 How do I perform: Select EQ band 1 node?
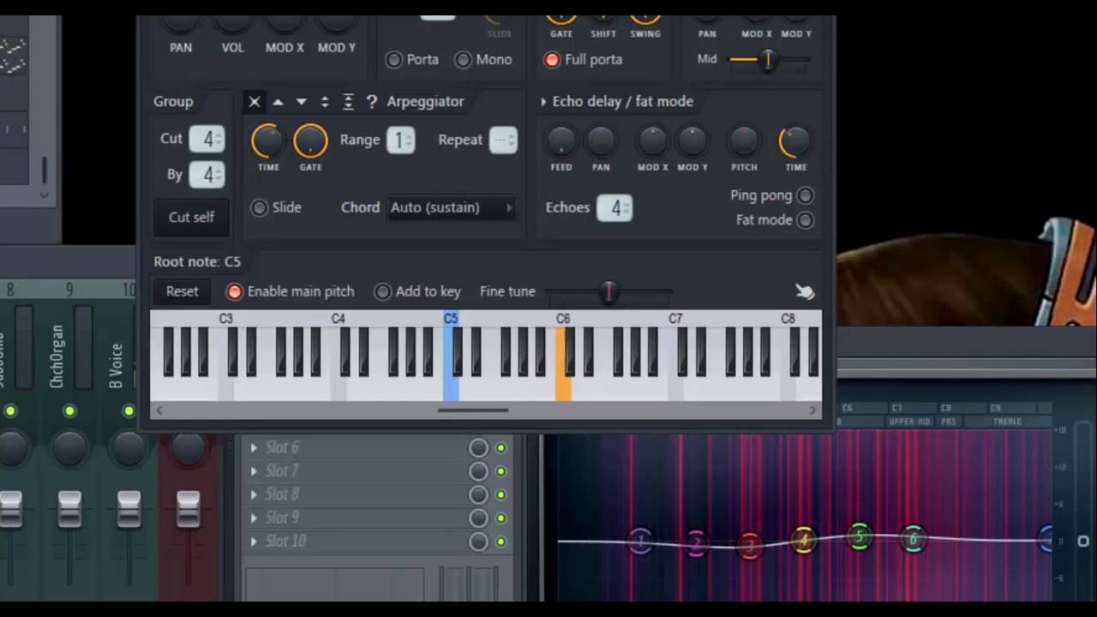tap(641, 542)
